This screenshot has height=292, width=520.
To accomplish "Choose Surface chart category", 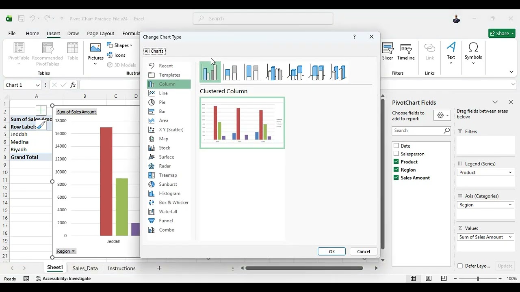I will [169, 157].
